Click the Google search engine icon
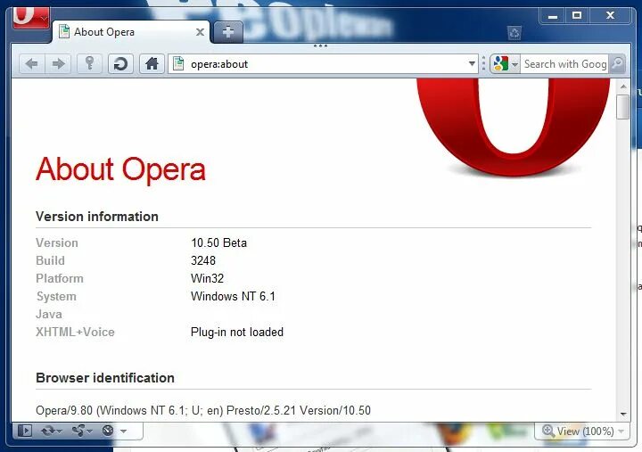This screenshot has width=642, height=452. (x=500, y=64)
